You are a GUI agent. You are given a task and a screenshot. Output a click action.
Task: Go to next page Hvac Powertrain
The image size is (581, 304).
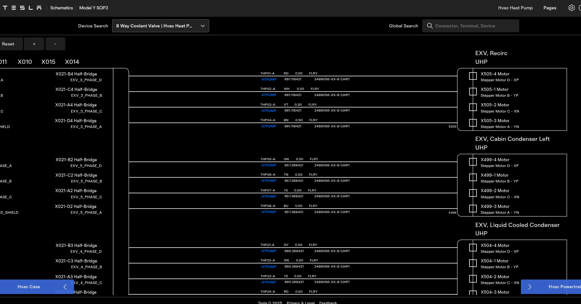[x=551, y=287]
